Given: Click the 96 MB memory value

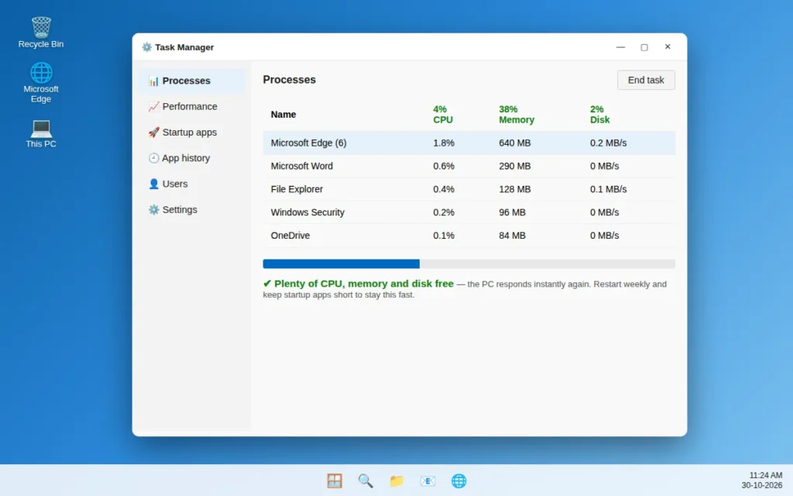Looking at the screenshot, I should tap(513, 212).
